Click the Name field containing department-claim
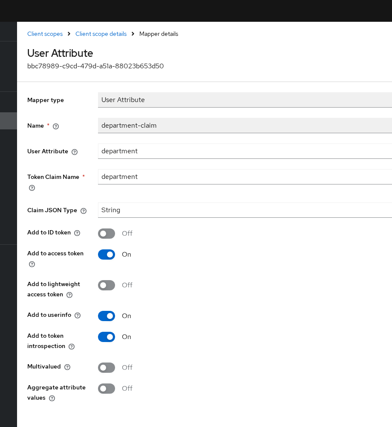This screenshot has width=392, height=427. (245, 126)
